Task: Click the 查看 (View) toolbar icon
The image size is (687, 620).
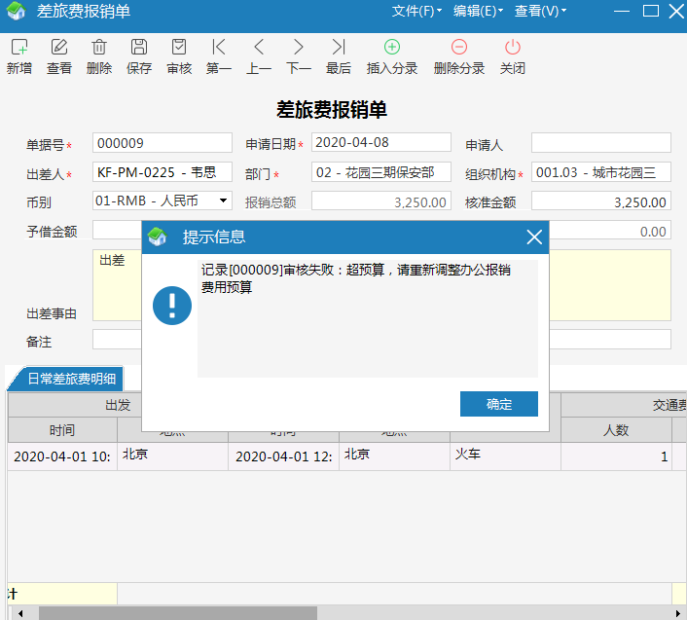Action: tap(59, 48)
